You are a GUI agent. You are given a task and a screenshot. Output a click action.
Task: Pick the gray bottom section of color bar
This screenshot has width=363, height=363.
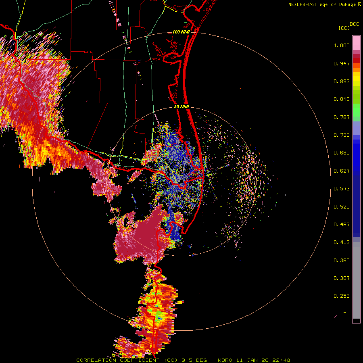click(x=356, y=280)
